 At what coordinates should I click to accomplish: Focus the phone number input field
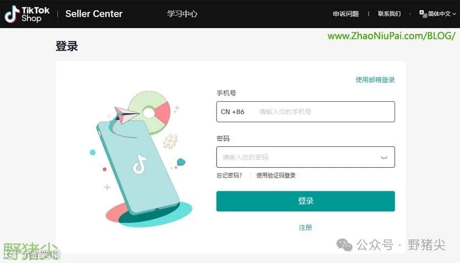tap(306, 112)
